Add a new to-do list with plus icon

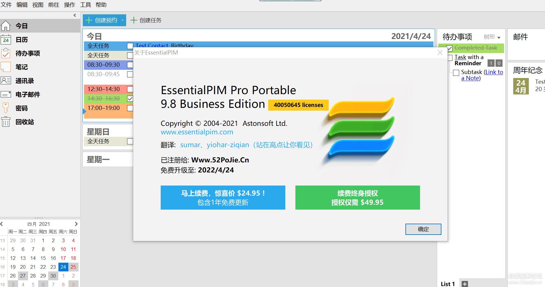tap(465, 284)
